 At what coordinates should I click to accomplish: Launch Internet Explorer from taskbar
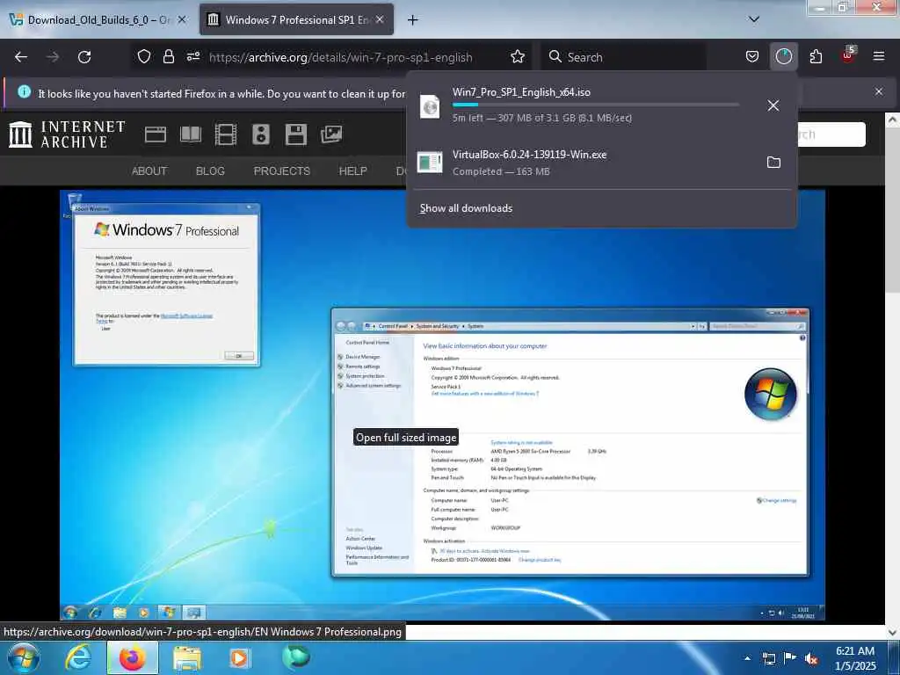click(x=77, y=657)
